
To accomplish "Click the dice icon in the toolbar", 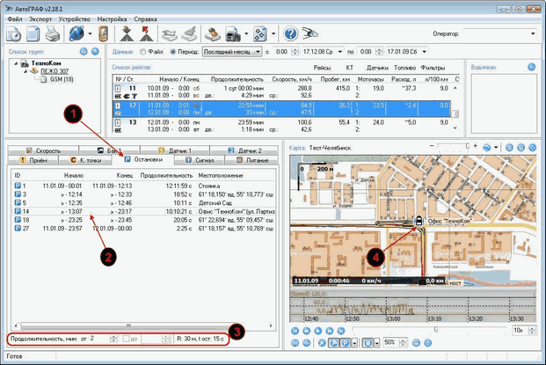I will coord(262,33).
